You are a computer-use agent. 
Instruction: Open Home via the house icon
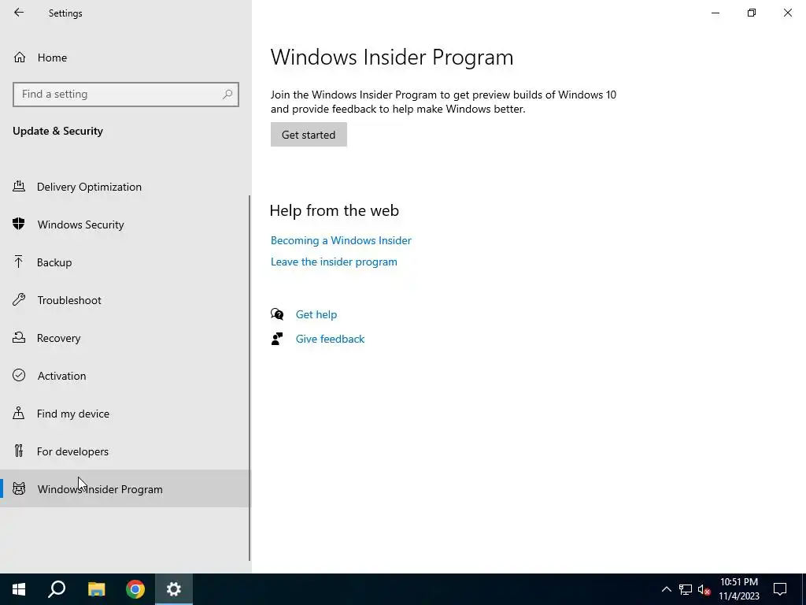tap(20, 57)
